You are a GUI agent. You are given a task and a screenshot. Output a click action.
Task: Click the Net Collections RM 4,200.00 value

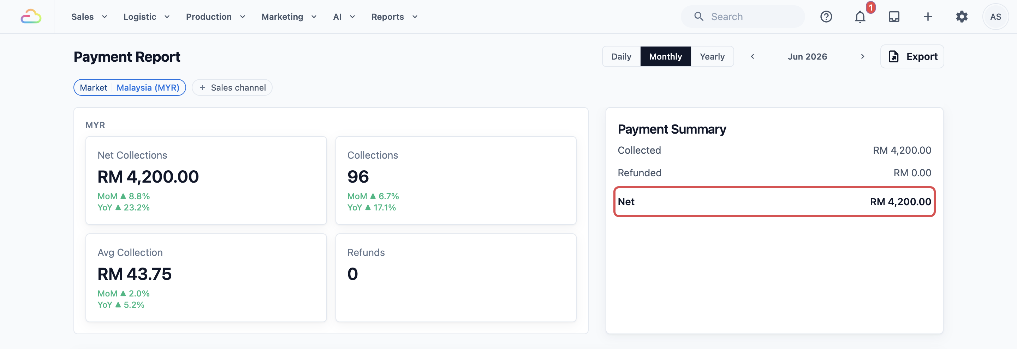pyautogui.click(x=148, y=177)
